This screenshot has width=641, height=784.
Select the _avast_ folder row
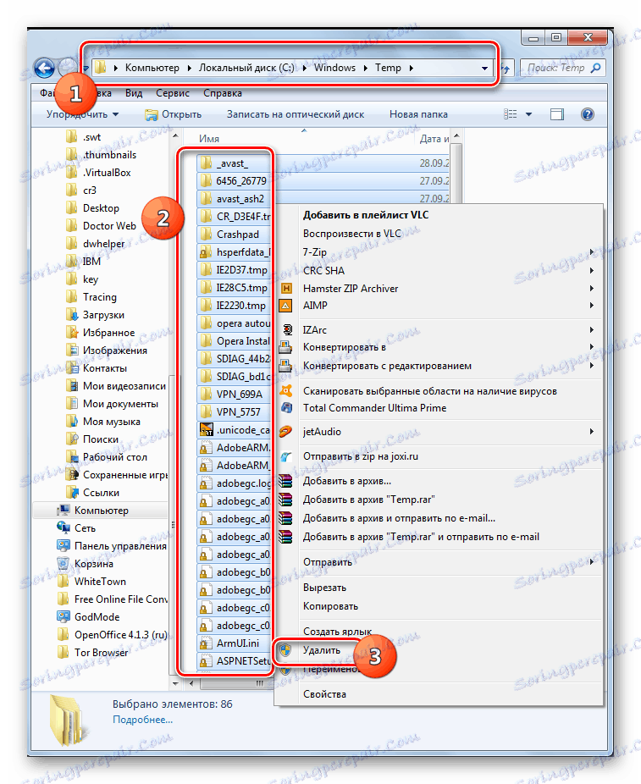(x=323, y=163)
